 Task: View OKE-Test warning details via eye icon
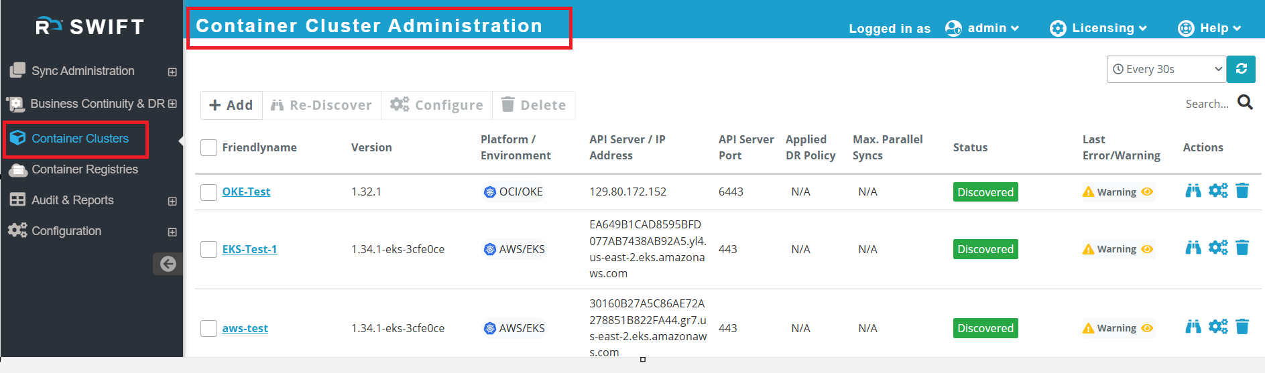click(x=1147, y=192)
